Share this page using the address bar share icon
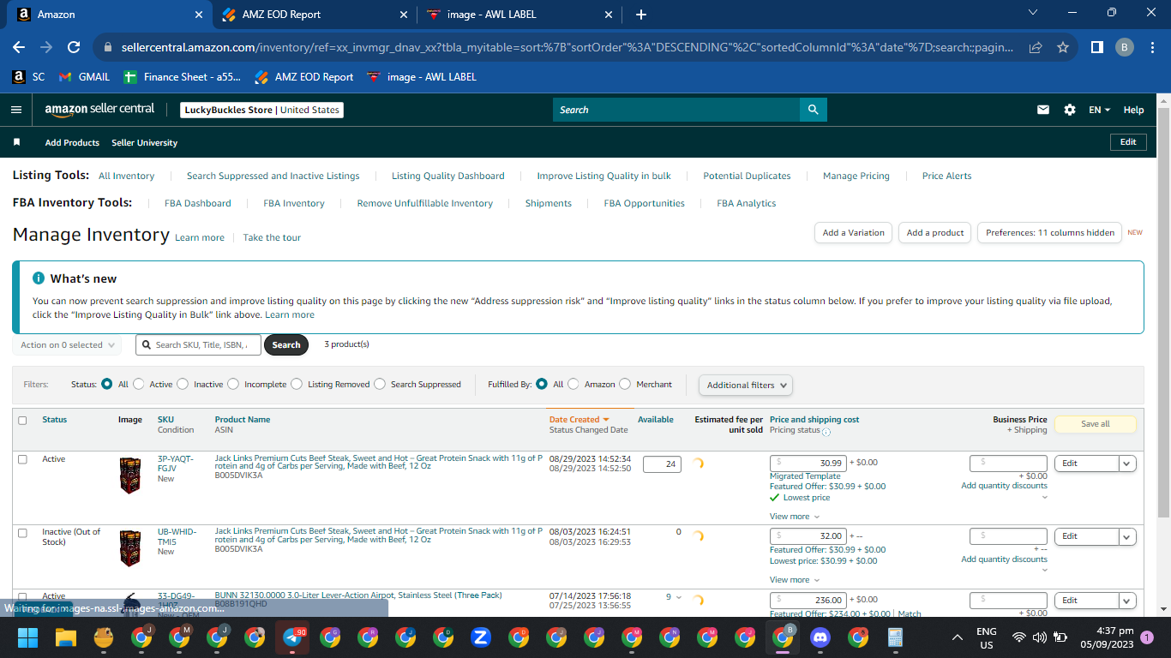1171x658 pixels. coord(1036,47)
